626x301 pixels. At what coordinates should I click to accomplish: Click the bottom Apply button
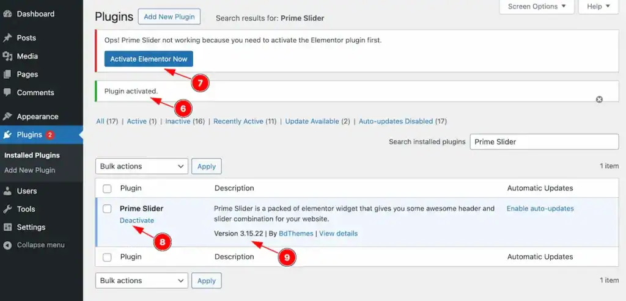(207, 281)
